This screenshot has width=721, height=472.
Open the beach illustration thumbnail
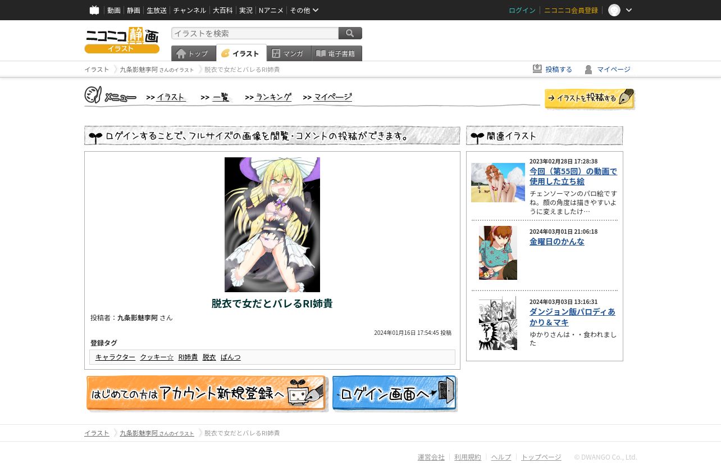[x=498, y=183]
